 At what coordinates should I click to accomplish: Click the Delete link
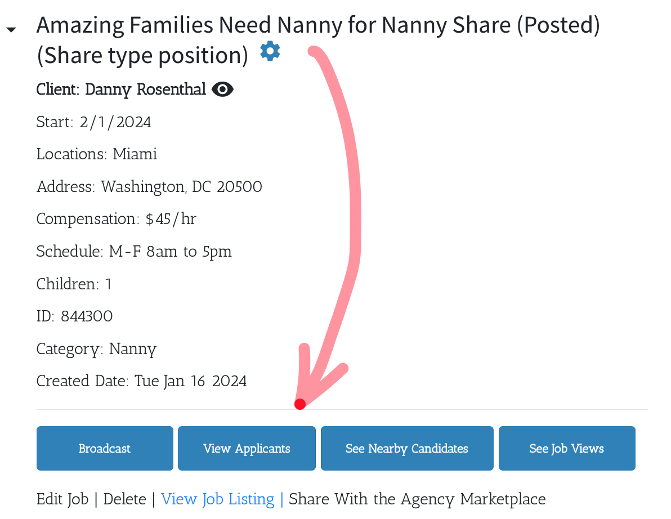[x=124, y=499]
